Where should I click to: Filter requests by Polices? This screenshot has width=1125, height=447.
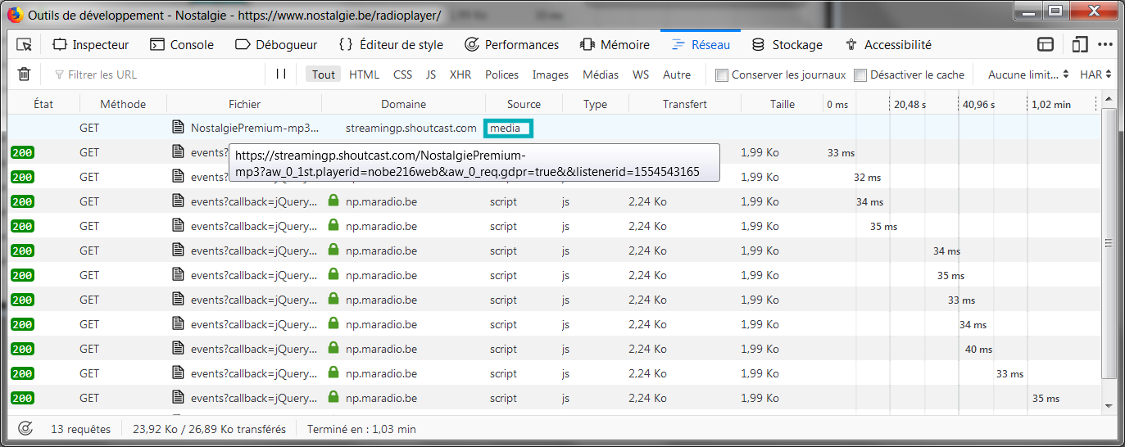(502, 74)
